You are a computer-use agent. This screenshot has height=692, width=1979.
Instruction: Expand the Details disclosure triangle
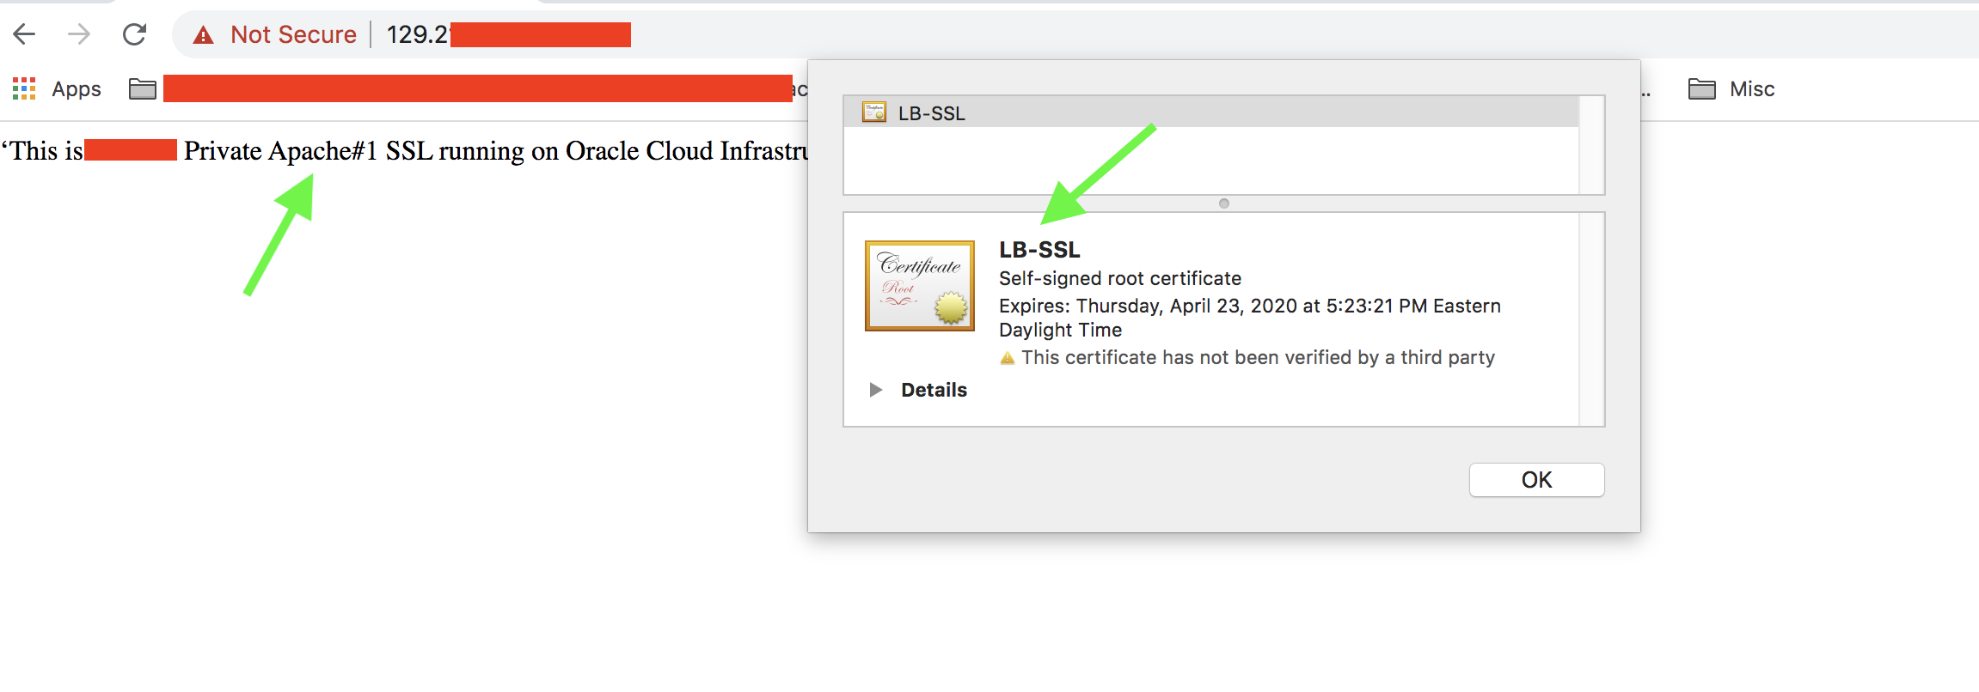(x=875, y=390)
